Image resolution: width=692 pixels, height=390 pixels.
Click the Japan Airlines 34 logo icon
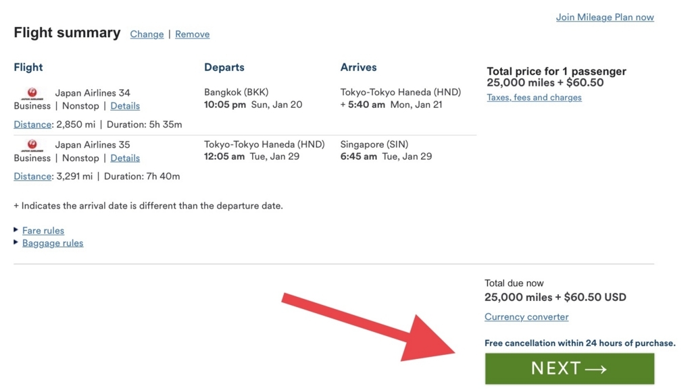click(x=32, y=93)
